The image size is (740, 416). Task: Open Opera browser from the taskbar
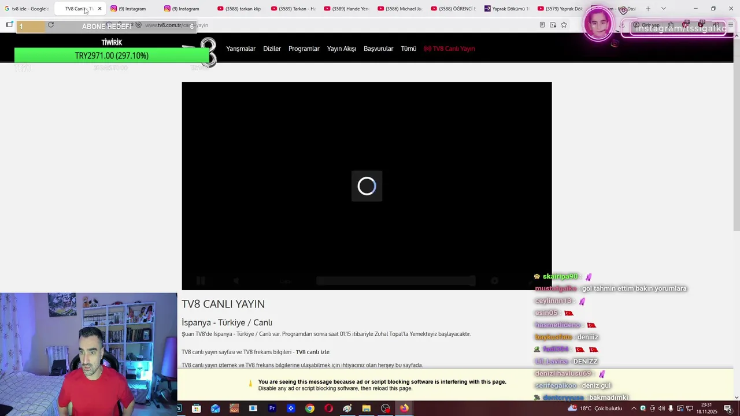(328, 408)
